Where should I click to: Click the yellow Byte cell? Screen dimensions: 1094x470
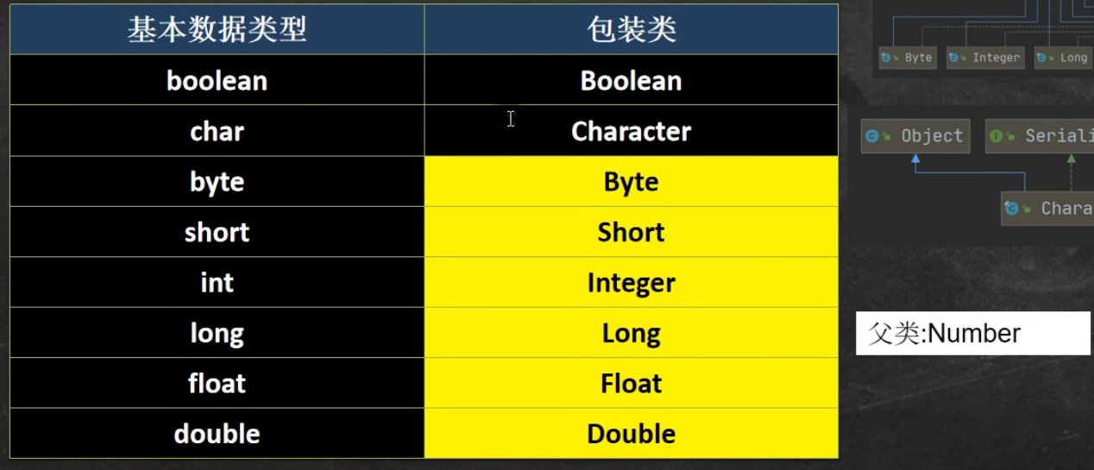[632, 182]
